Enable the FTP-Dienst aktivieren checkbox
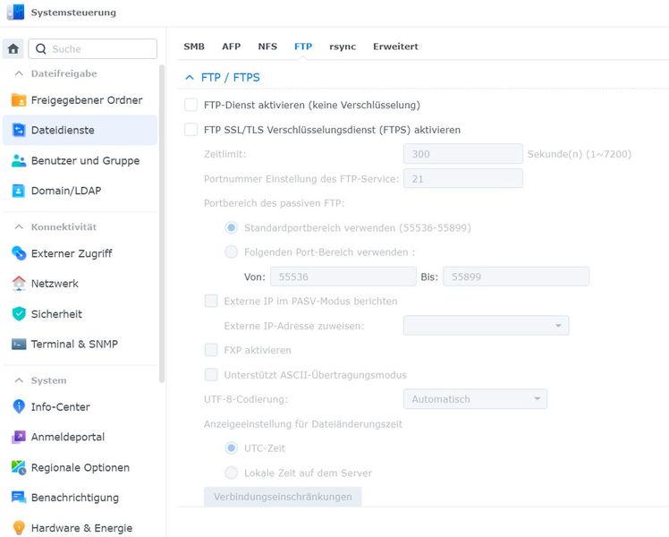Viewport: 669px width, 537px height. (191, 105)
